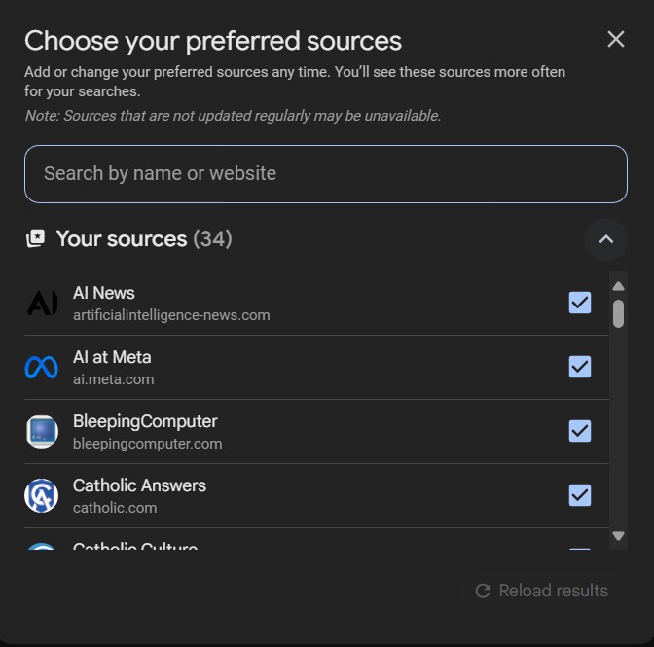
Task: Click the ai.meta.com text
Action: click(114, 379)
